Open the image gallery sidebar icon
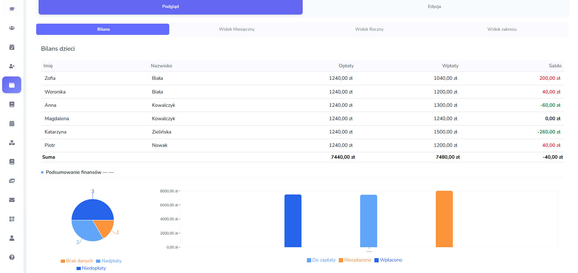The width and height of the screenshot is (578, 273). pos(12,181)
